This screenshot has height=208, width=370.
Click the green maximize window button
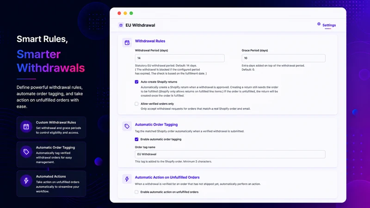point(131,13)
